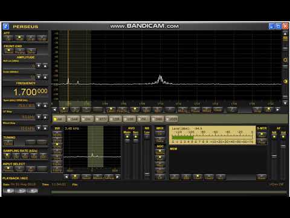The image size is (290, 218).
Task: Switch demodulation mode to FM
Action: click(143, 119)
